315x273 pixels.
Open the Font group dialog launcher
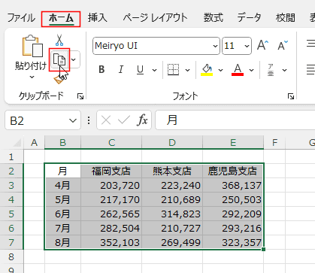coord(291,96)
